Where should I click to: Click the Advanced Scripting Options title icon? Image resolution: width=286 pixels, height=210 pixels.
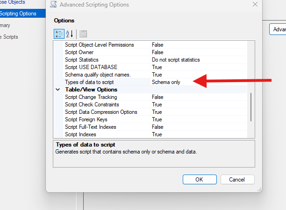click(x=54, y=5)
